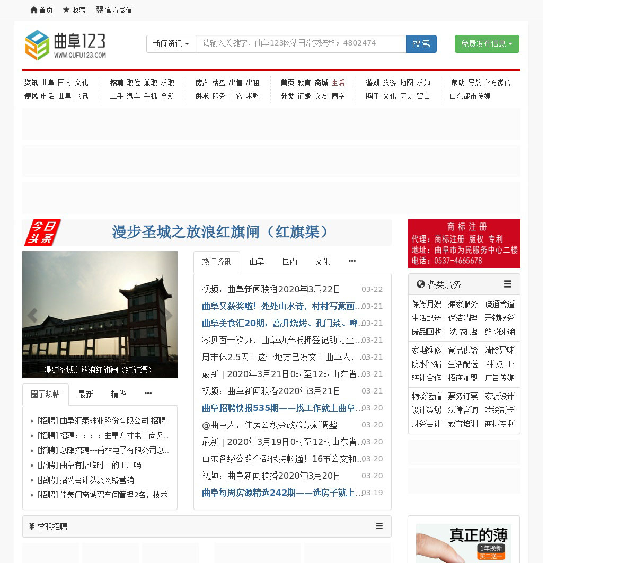The image size is (636, 563).
Task: Open 圈子 nav menu link
Action: click(x=373, y=96)
